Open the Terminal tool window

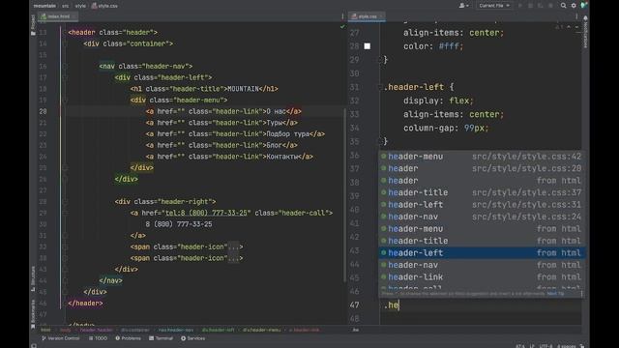(x=162, y=338)
